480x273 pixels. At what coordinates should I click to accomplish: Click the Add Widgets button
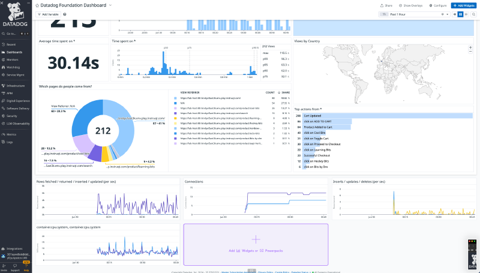click(x=464, y=4)
